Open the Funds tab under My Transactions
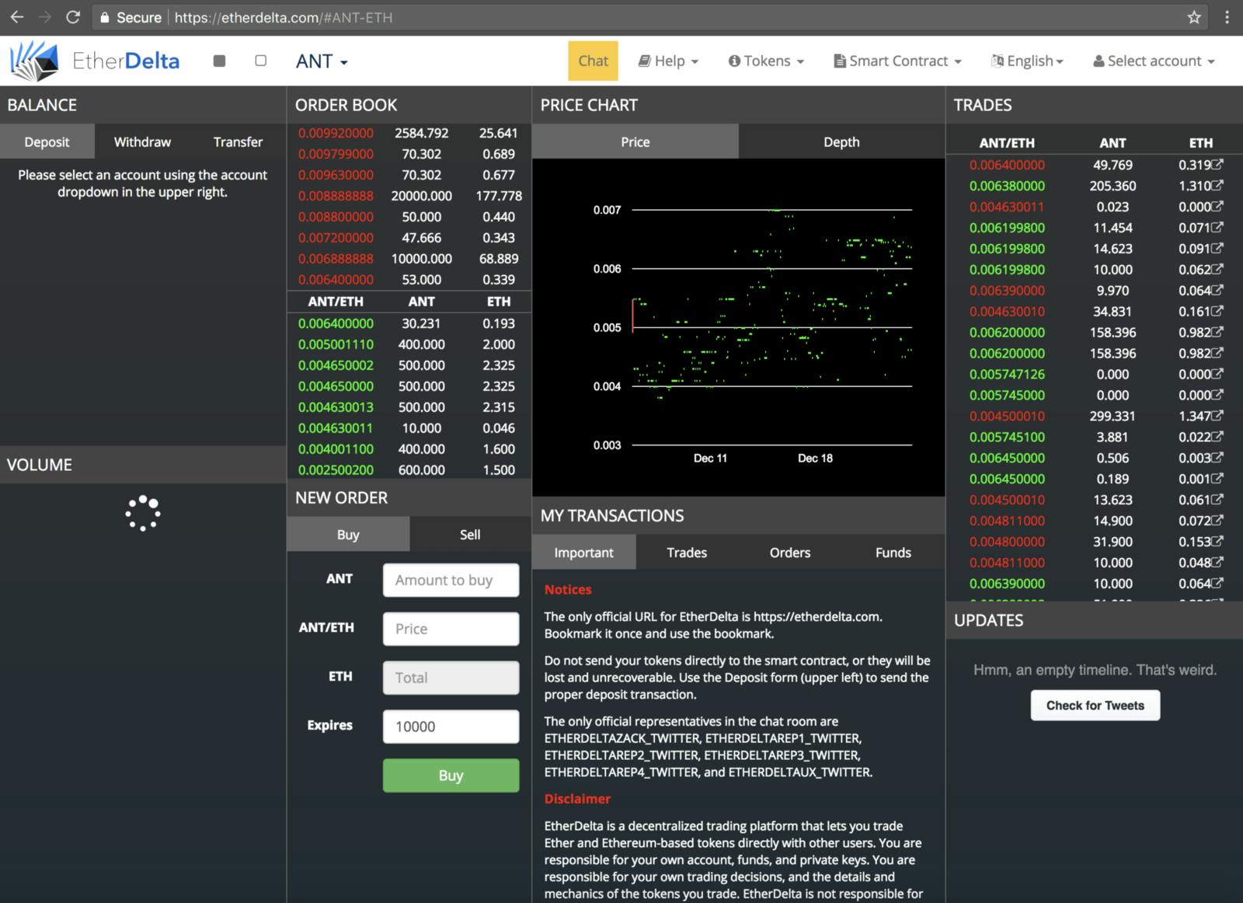Image resolution: width=1243 pixels, height=903 pixels. pyautogui.click(x=892, y=552)
